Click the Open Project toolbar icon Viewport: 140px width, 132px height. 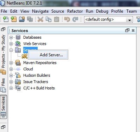point(22,19)
